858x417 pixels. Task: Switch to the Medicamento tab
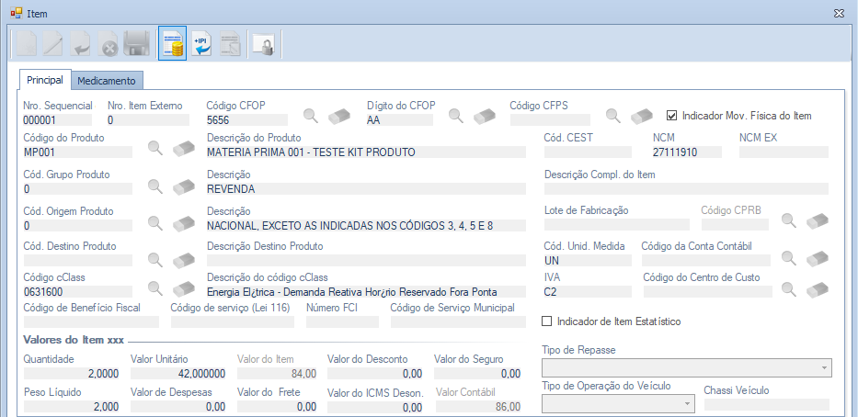coord(106,81)
